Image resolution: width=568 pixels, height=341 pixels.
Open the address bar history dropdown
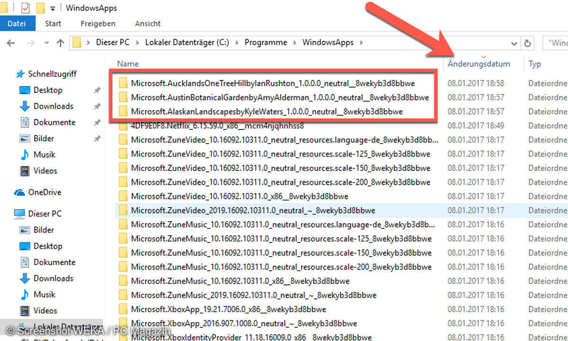(515, 43)
